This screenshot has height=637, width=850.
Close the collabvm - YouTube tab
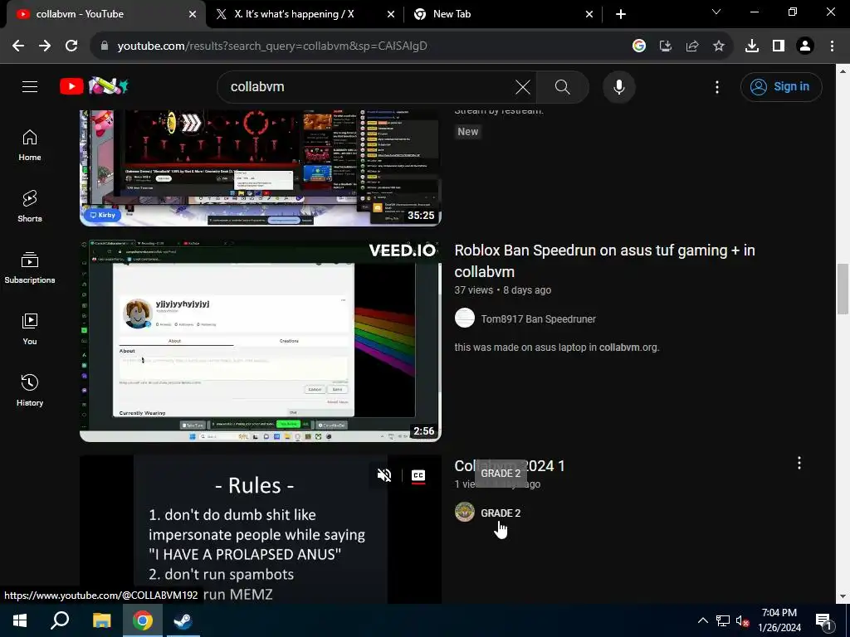pyautogui.click(x=193, y=15)
